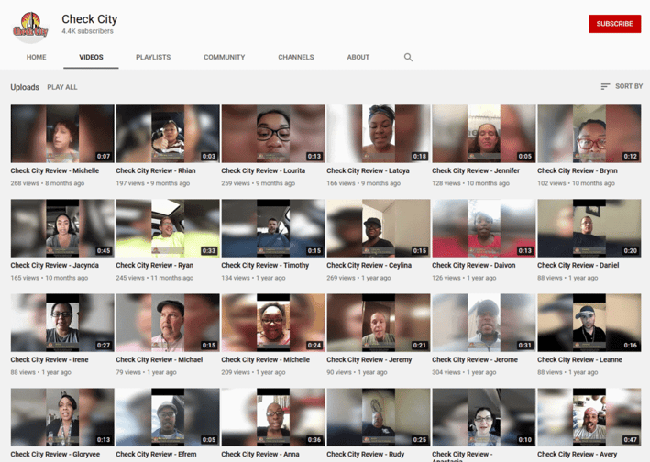Click title 'Check City Review - Daniel'

click(578, 265)
